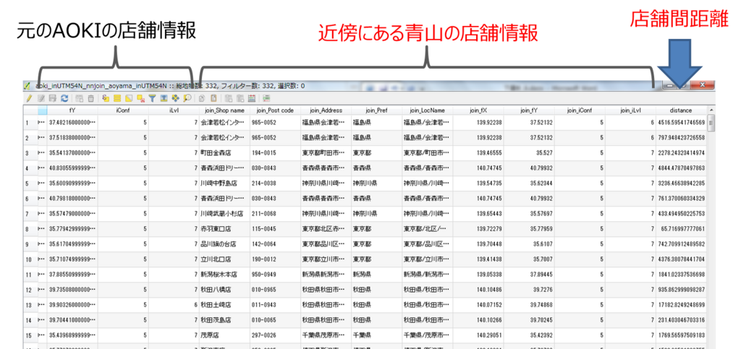This screenshot has width=741, height=349.
Task: Select row number 3 header
Action: [30, 152]
